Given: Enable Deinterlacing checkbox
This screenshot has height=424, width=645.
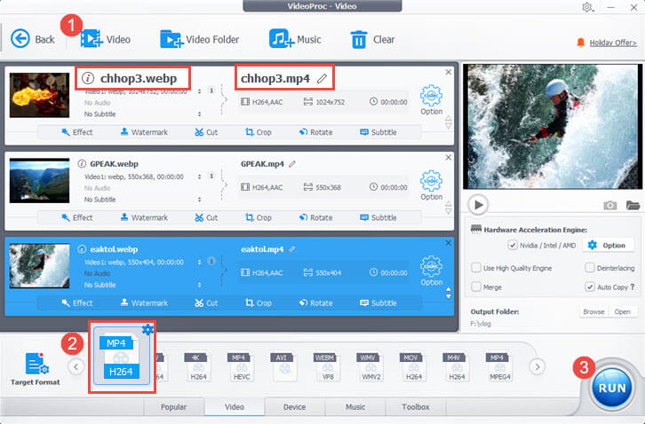Looking at the screenshot, I should tap(589, 268).
